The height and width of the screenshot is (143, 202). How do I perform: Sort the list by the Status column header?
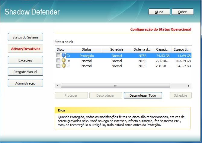87,49
